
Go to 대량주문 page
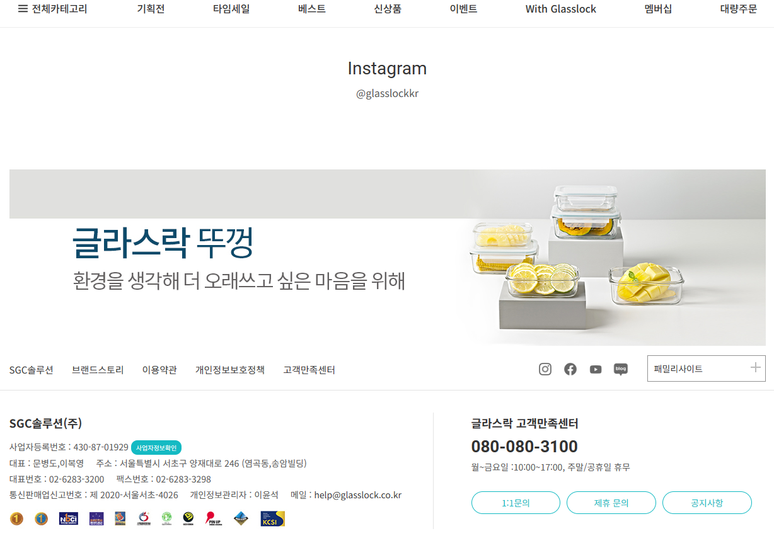coord(739,9)
